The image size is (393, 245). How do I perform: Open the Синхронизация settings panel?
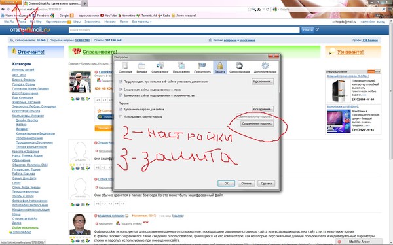tap(239, 67)
